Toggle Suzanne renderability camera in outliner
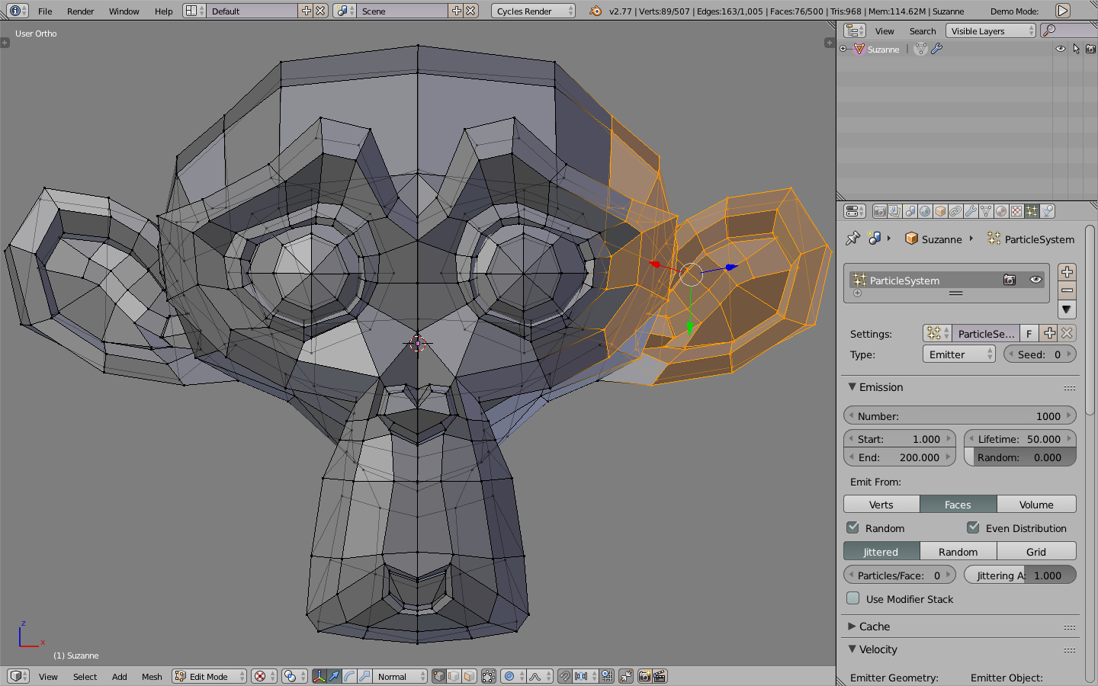Screen dimensions: 1098x686 pyautogui.click(x=1090, y=49)
